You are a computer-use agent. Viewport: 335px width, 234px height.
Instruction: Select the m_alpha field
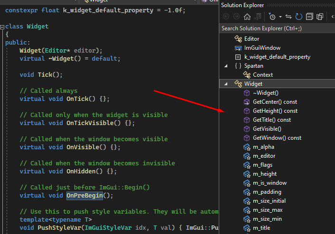pos(263,147)
